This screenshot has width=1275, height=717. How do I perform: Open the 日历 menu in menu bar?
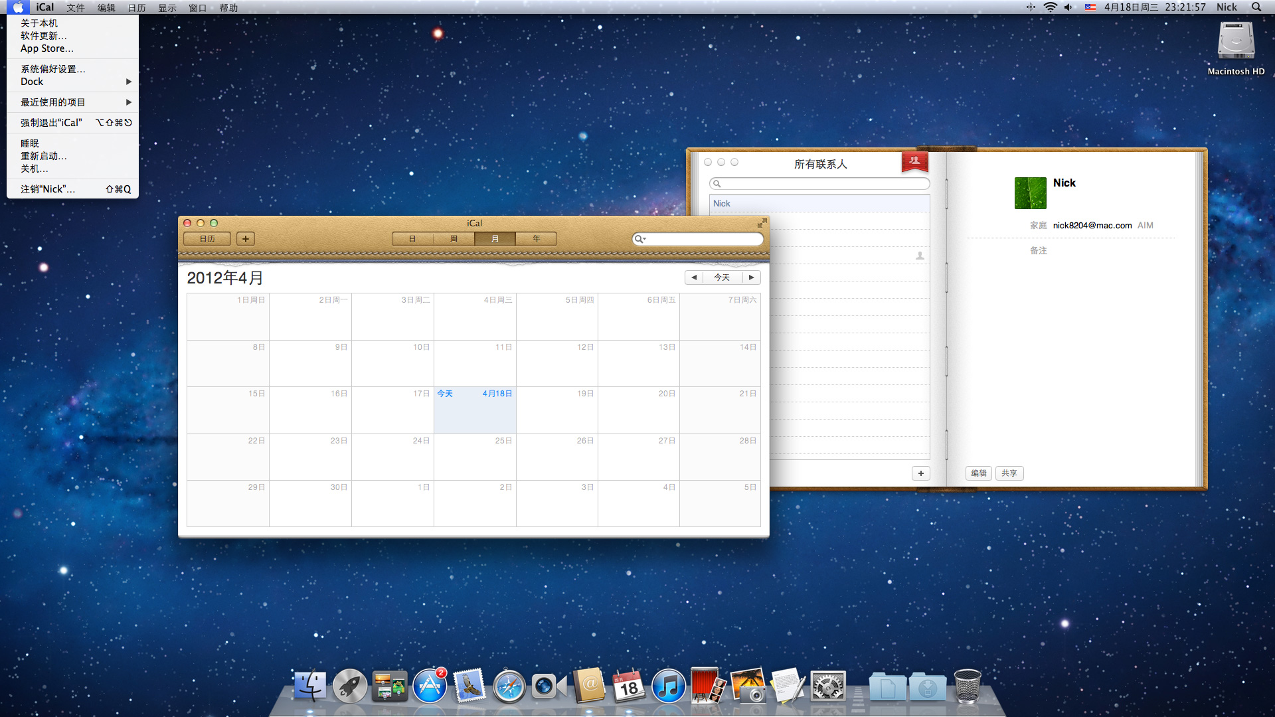tap(137, 8)
